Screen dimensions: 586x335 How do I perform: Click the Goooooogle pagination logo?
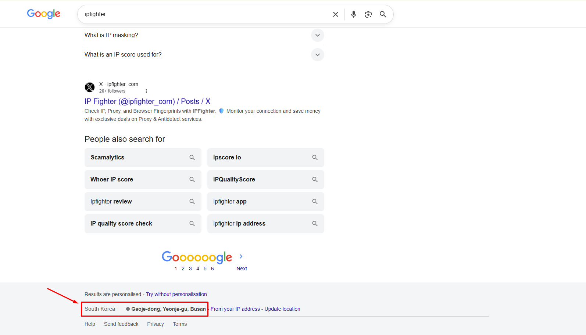(197, 257)
